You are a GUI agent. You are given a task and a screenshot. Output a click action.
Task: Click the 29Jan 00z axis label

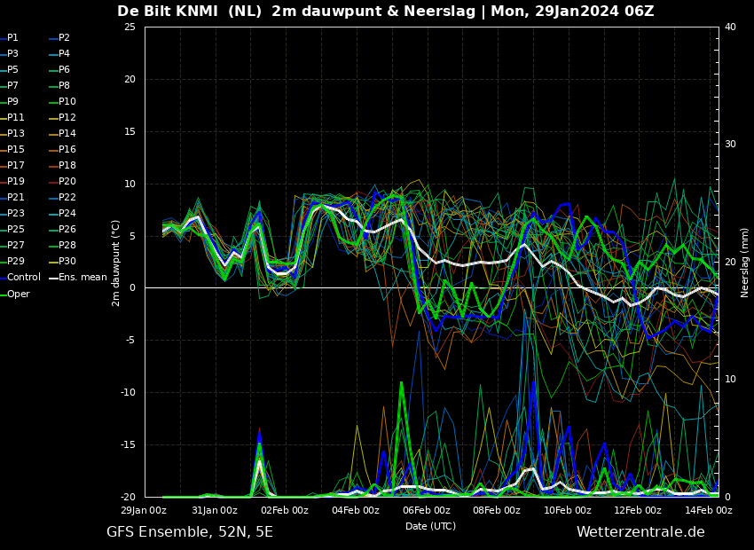tap(144, 511)
